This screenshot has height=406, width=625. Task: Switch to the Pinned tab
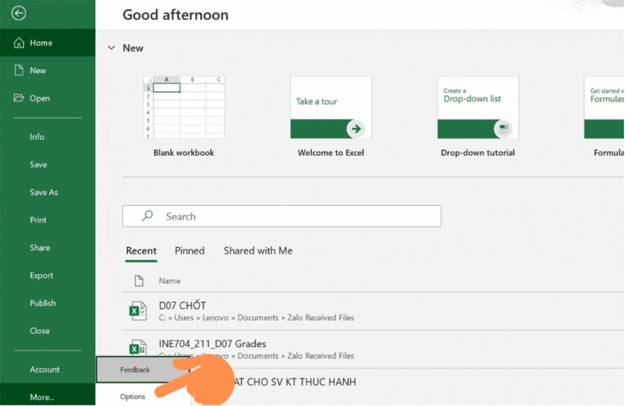coord(190,251)
